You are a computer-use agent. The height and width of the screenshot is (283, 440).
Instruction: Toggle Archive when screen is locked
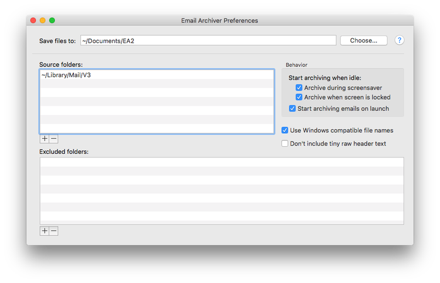tap(299, 97)
